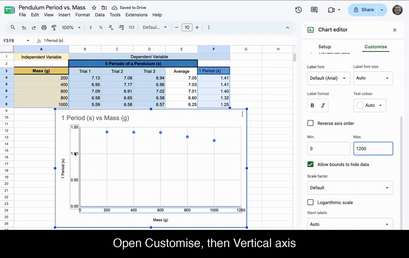
Task: Select column G header
Action: 246,49
